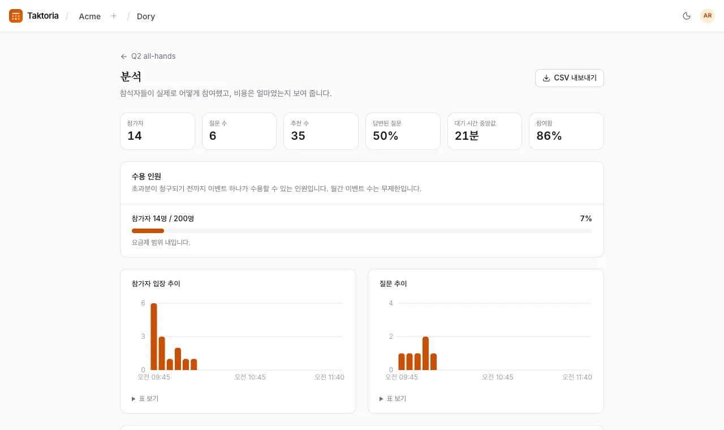The height and width of the screenshot is (430, 724).
Task: Click the 참가자 14명 / 200명 text
Action: point(163,218)
